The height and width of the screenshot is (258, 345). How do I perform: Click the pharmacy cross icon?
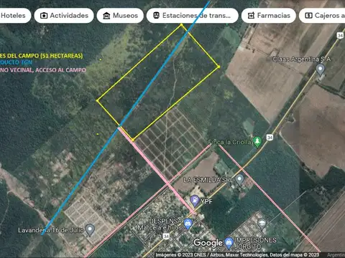coord(251,16)
